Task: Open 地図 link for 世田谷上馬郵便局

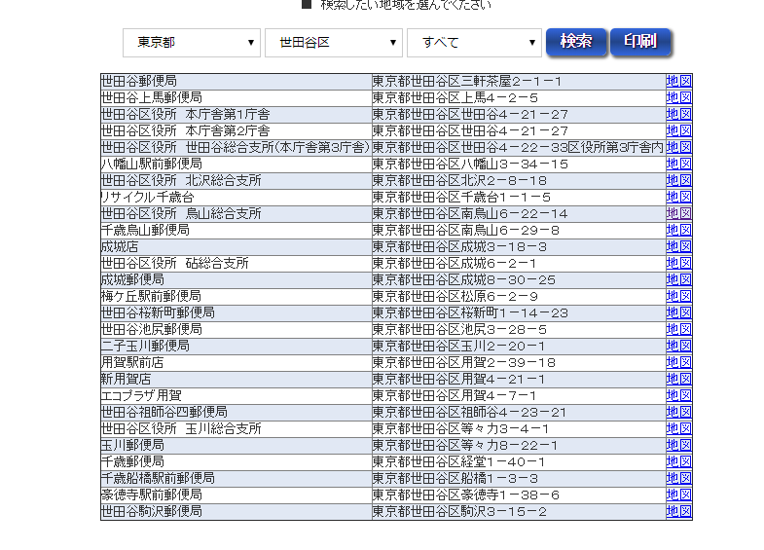Action: [678, 97]
